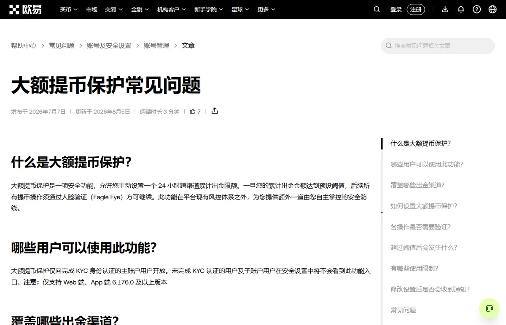Click the 登录 login link
Viewport: 506px width, 325px height.
pyautogui.click(x=396, y=9)
